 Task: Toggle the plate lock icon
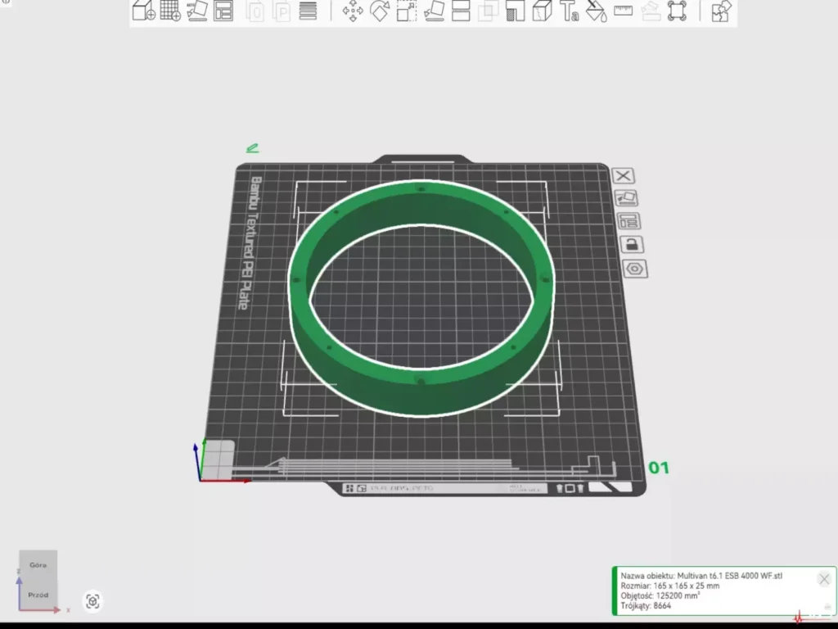click(631, 244)
